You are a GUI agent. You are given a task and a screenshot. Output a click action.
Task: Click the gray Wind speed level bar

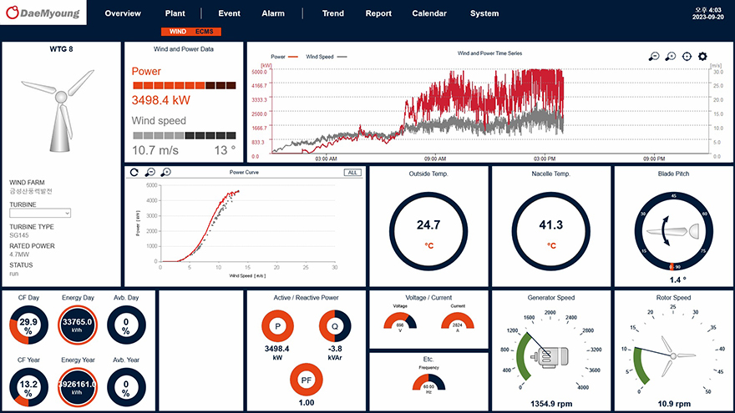click(x=185, y=135)
